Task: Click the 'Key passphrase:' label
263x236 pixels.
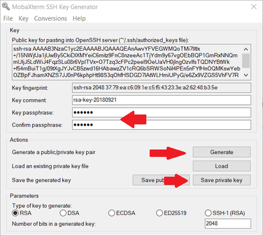Action: tap(33, 113)
